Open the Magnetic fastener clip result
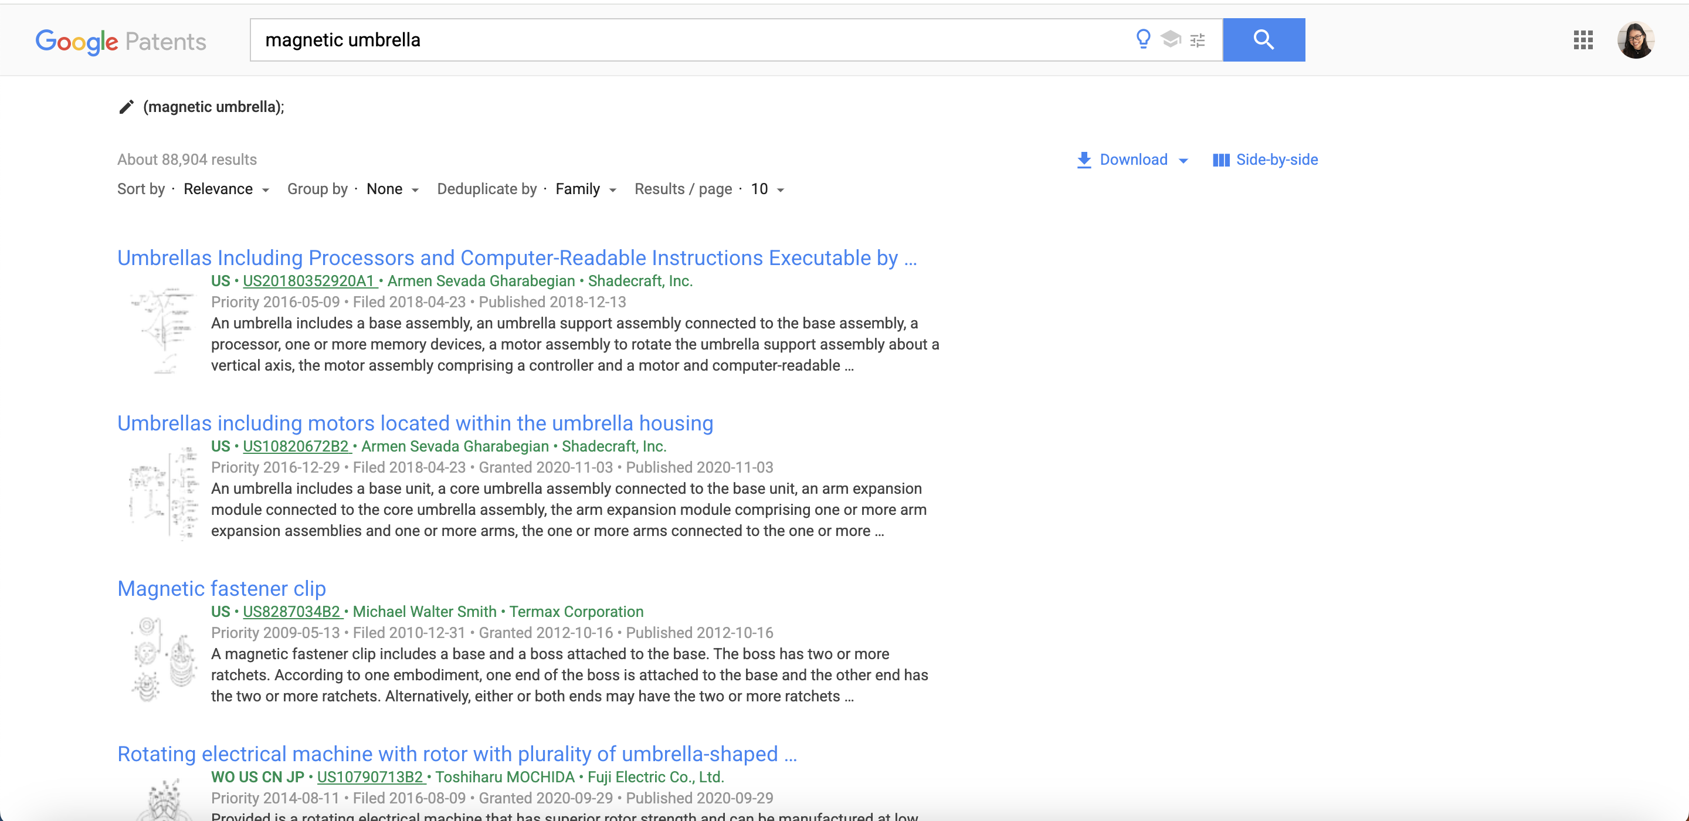 222,588
